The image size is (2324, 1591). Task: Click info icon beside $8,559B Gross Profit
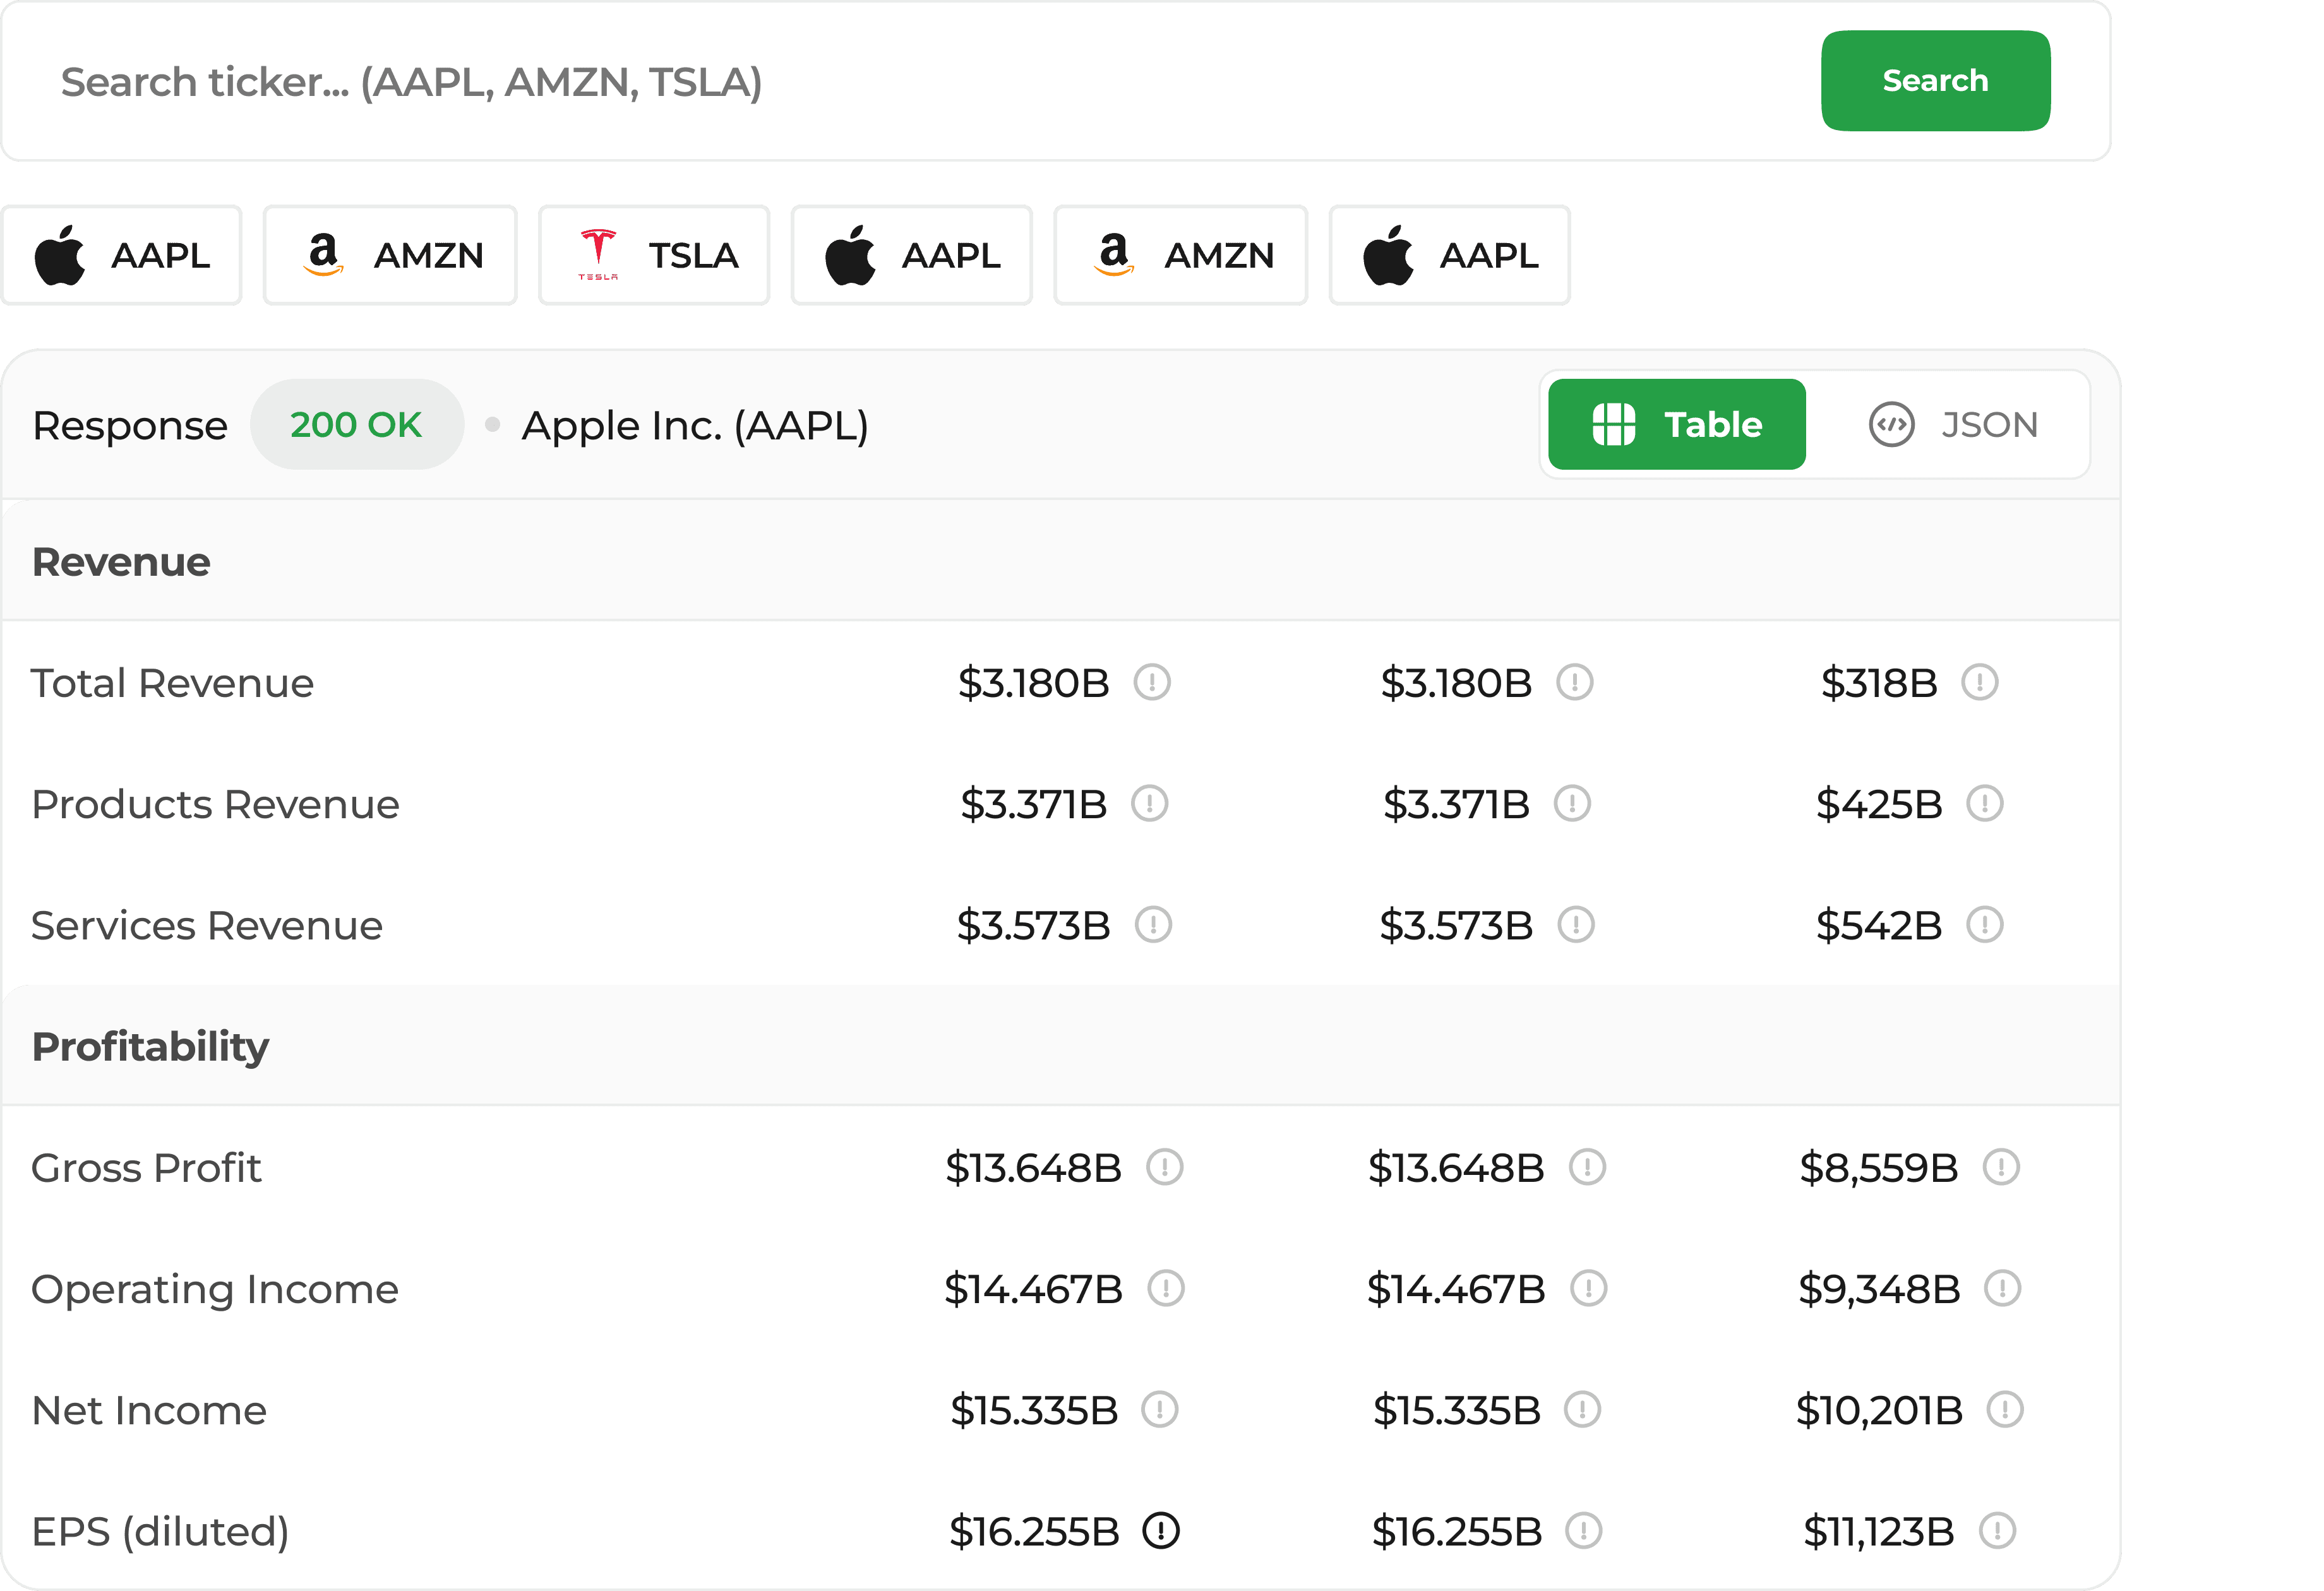click(2001, 1167)
